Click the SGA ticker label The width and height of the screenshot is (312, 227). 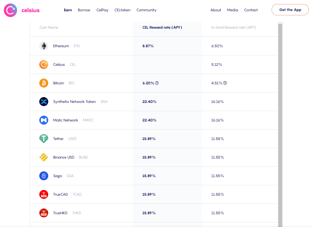[70, 176]
